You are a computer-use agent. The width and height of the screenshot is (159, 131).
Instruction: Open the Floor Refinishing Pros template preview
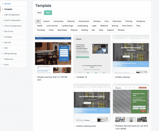(53, 54)
